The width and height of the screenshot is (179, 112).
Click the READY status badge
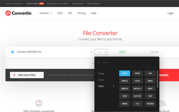coord(122,52)
